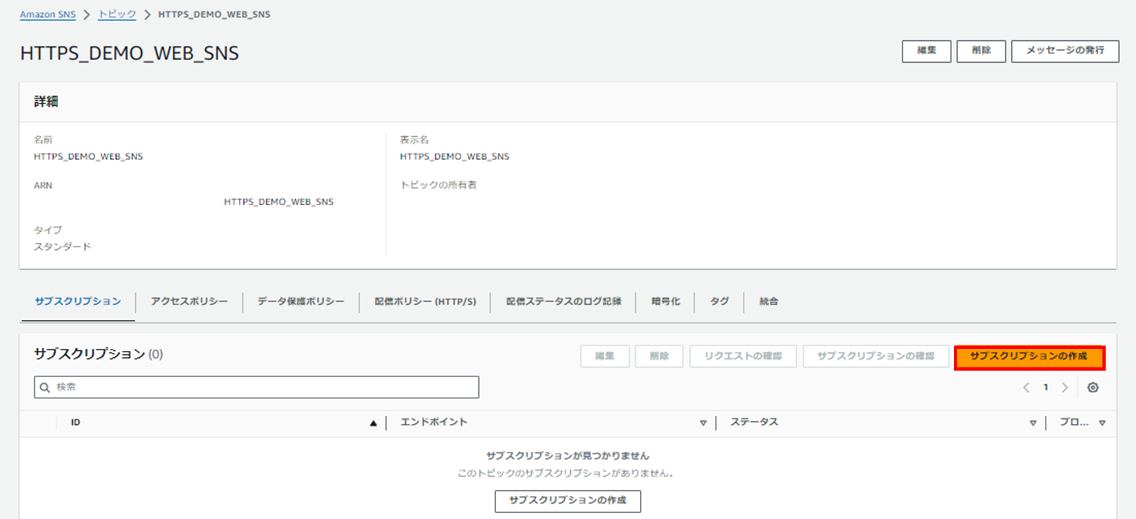Switch to 暗号化 tab
This screenshot has height=519, width=1136.
(x=666, y=301)
